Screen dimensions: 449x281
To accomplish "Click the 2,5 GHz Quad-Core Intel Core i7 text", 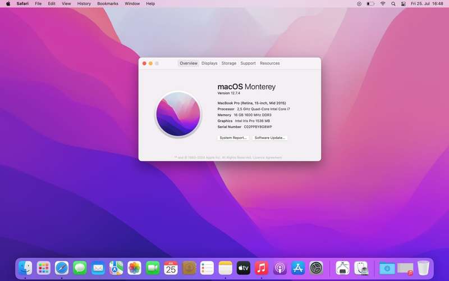I will (263, 109).
